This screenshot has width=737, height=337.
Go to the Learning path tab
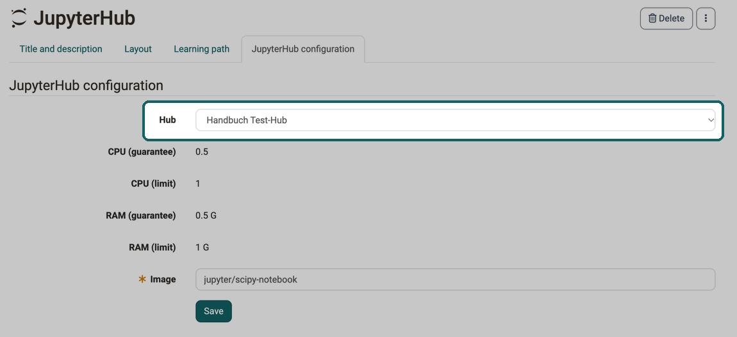[x=202, y=49]
